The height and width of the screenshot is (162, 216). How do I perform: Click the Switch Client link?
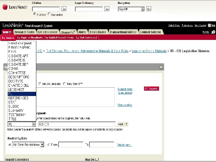pyautogui.click(x=174, y=25)
